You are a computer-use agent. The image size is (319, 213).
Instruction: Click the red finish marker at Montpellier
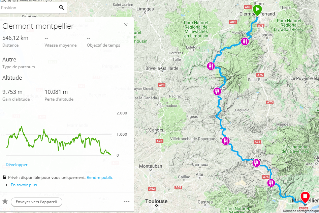pos(305,197)
